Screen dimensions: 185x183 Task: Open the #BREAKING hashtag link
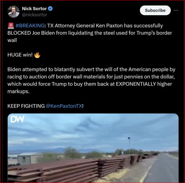point(30,26)
